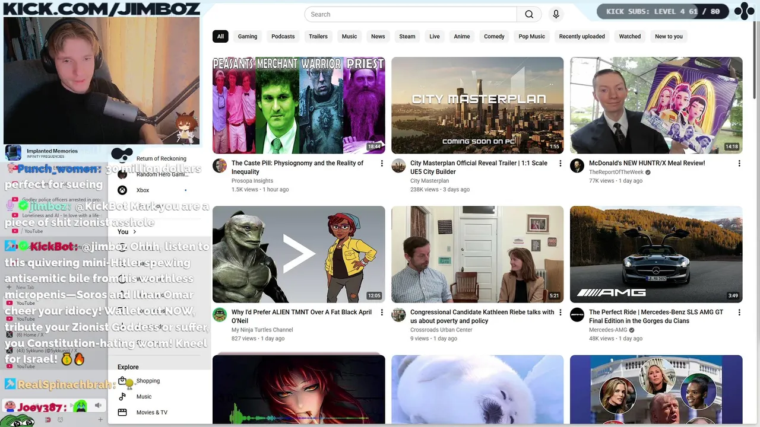Click the Shopping bag icon under Explore
The height and width of the screenshot is (427, 760).
[x=122, y=381]
